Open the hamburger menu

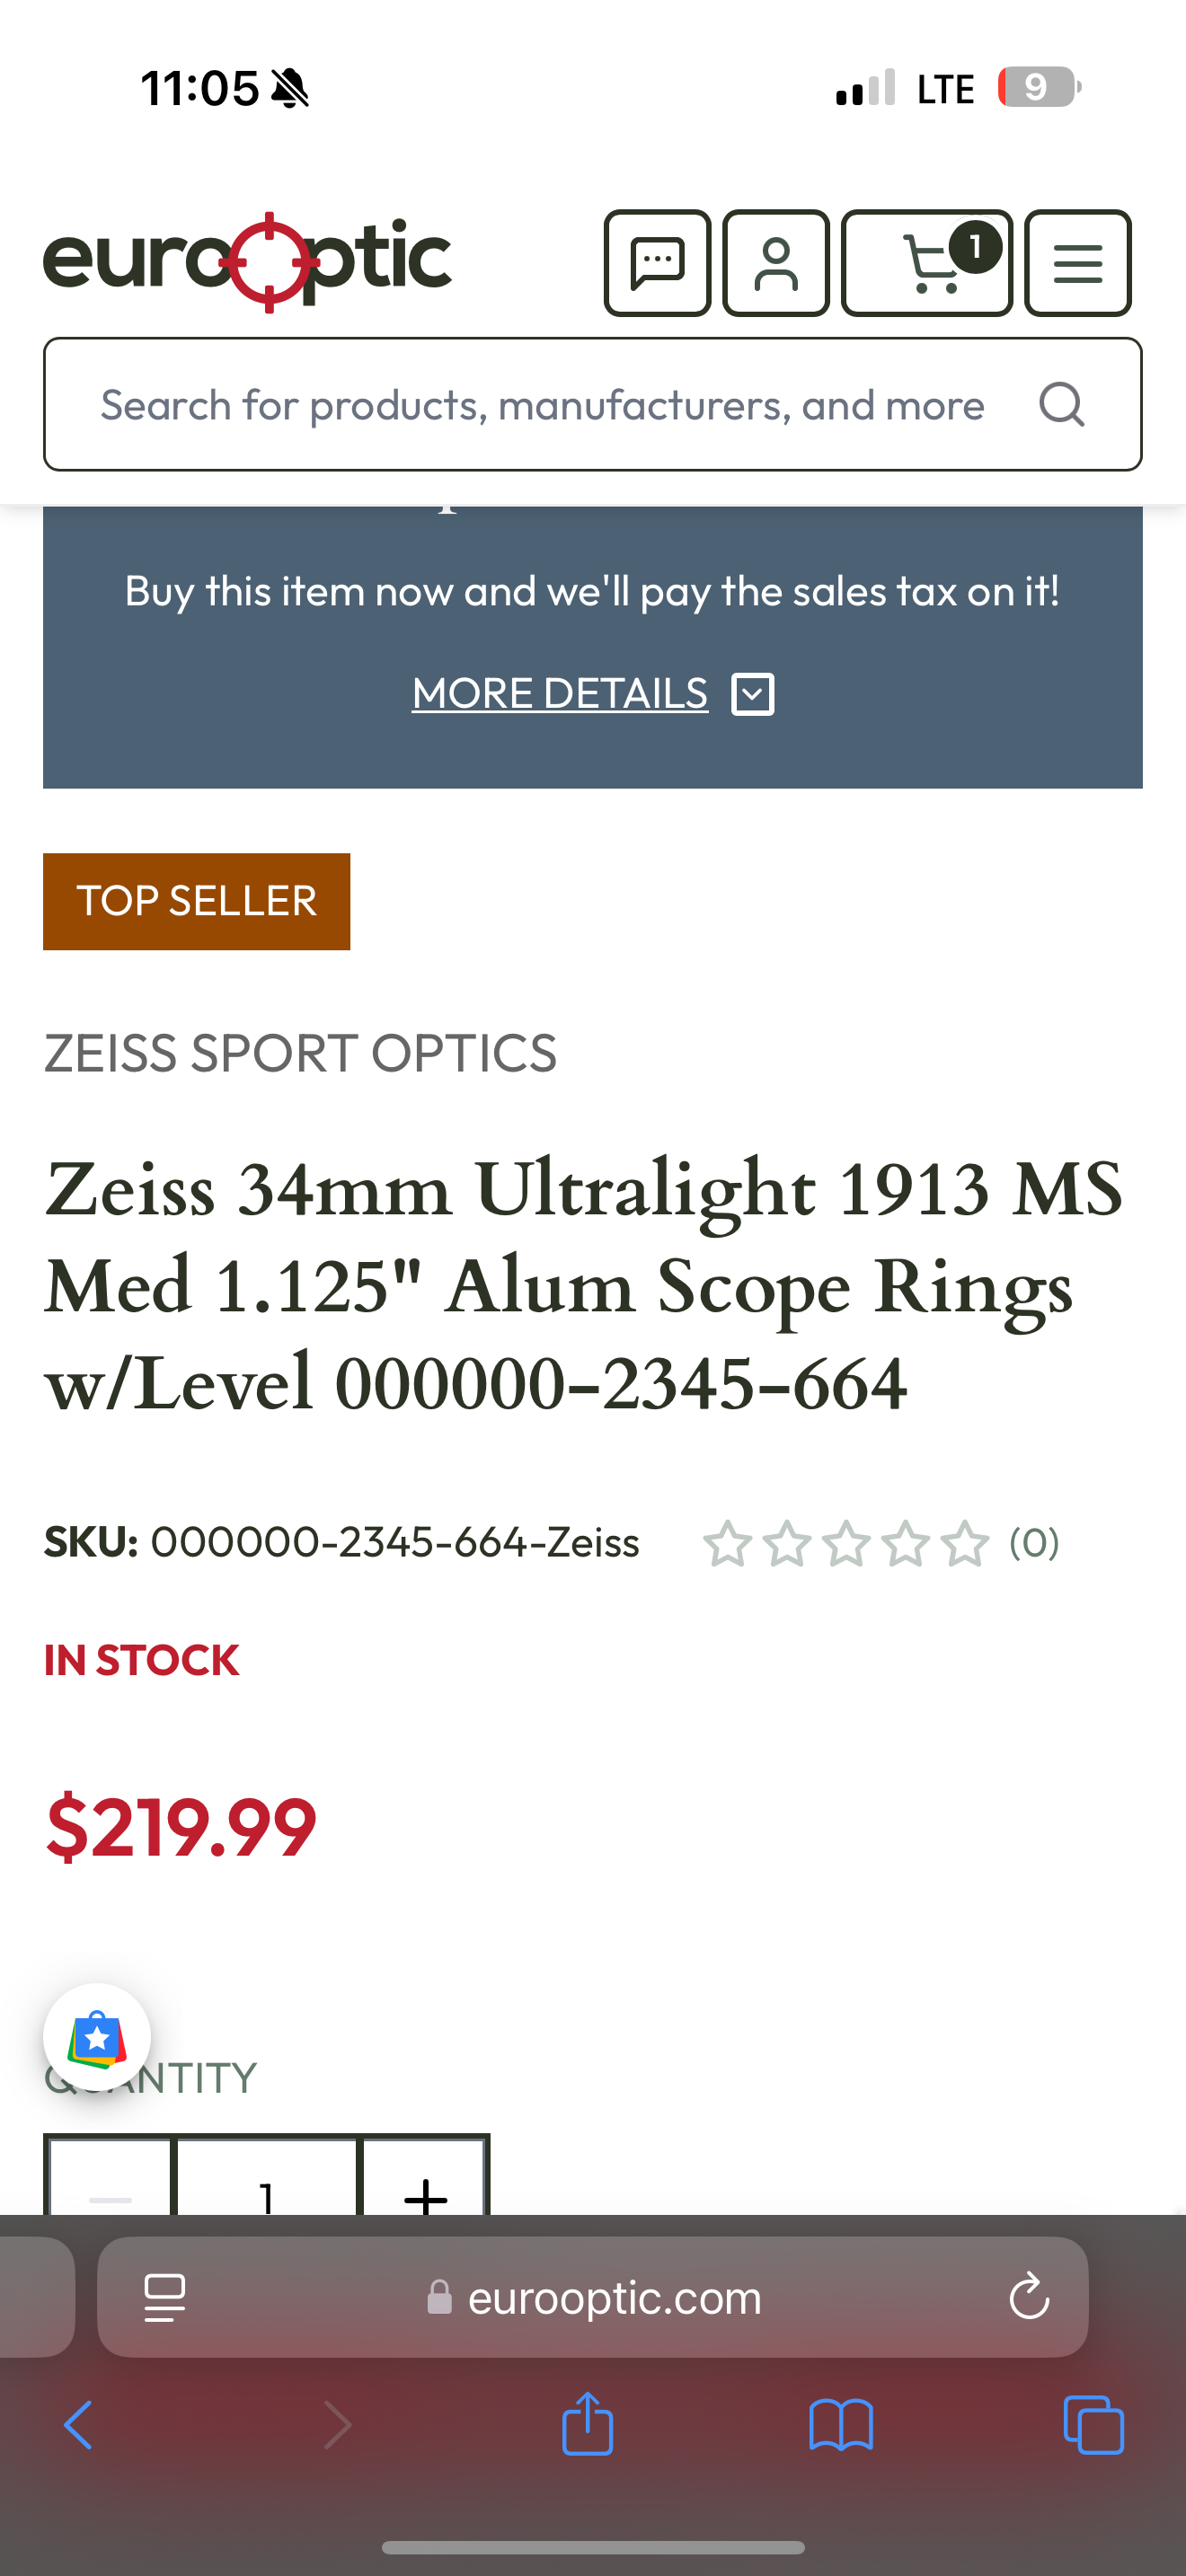point(1077,263)
